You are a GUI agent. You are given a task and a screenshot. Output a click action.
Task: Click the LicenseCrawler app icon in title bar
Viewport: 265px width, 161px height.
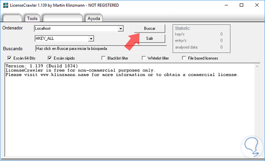tap(6, 5)
